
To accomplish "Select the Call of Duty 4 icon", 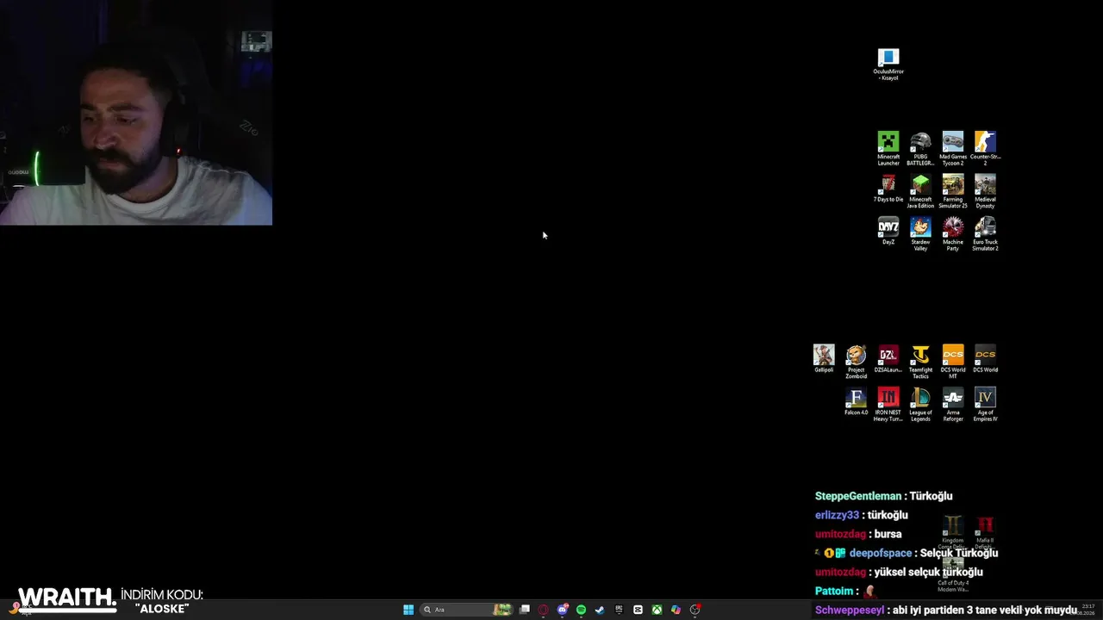I will [953, 574].
